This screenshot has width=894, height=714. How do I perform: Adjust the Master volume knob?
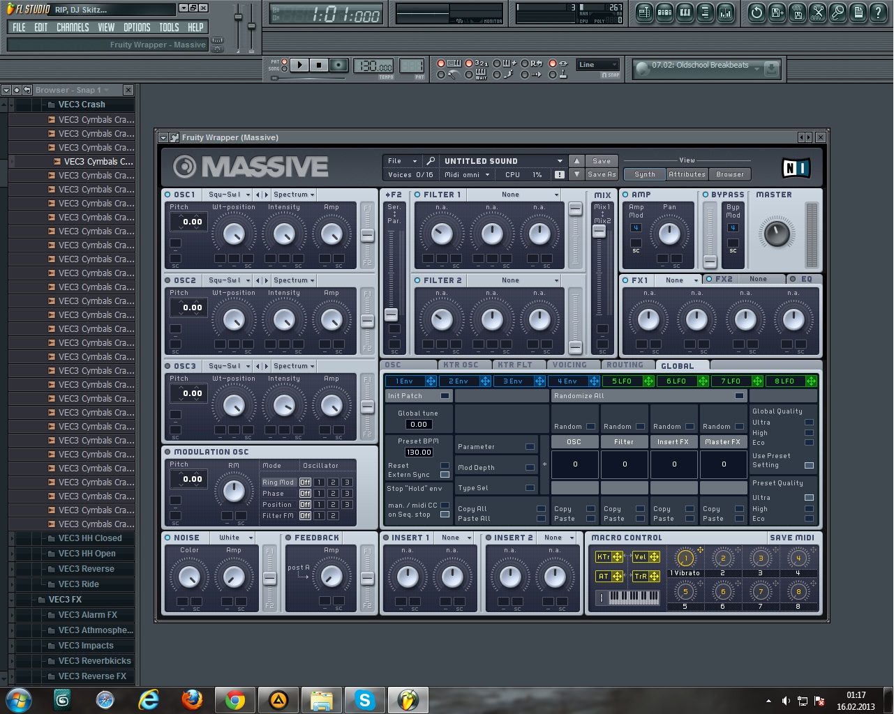coord(776,234)
